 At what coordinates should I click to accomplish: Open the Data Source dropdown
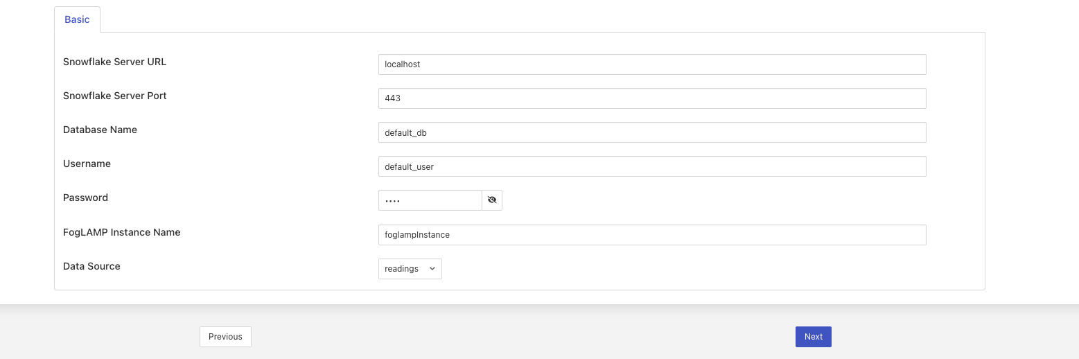click(410, 269)
